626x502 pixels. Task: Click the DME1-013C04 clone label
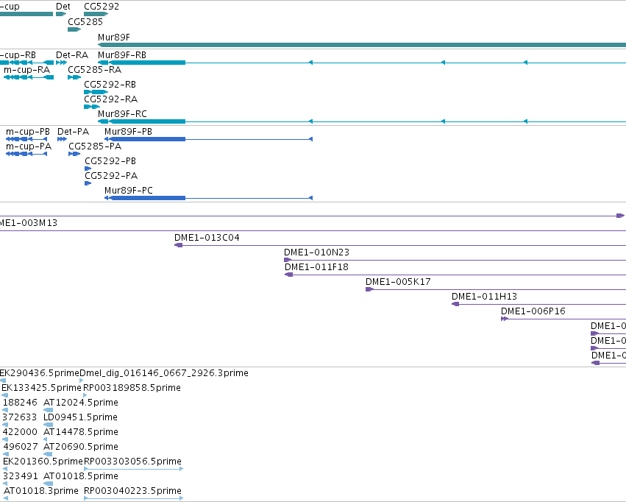point(207,238)
